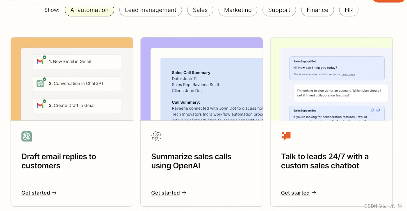Click the Gmail icon beside New Email step
The image size is (407, 211).
pos(40,61)
